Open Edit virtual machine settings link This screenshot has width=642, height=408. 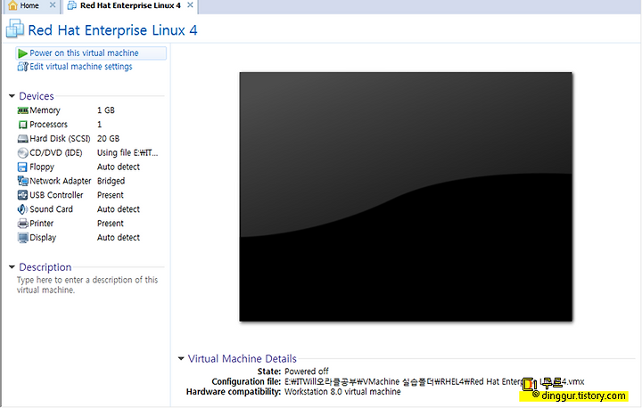click(81, 67)
